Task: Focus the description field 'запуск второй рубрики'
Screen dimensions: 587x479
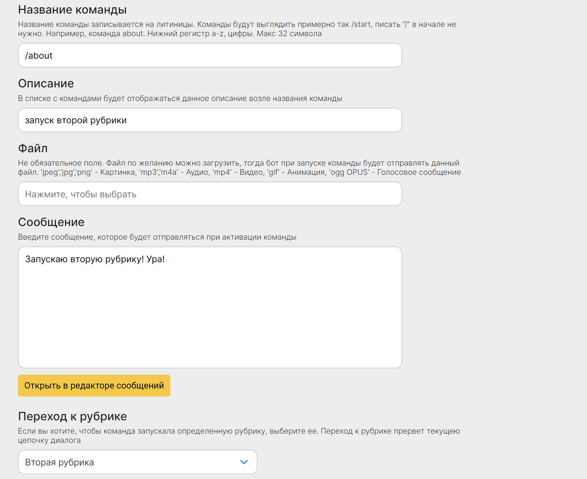Action: [x=210, y=120]
